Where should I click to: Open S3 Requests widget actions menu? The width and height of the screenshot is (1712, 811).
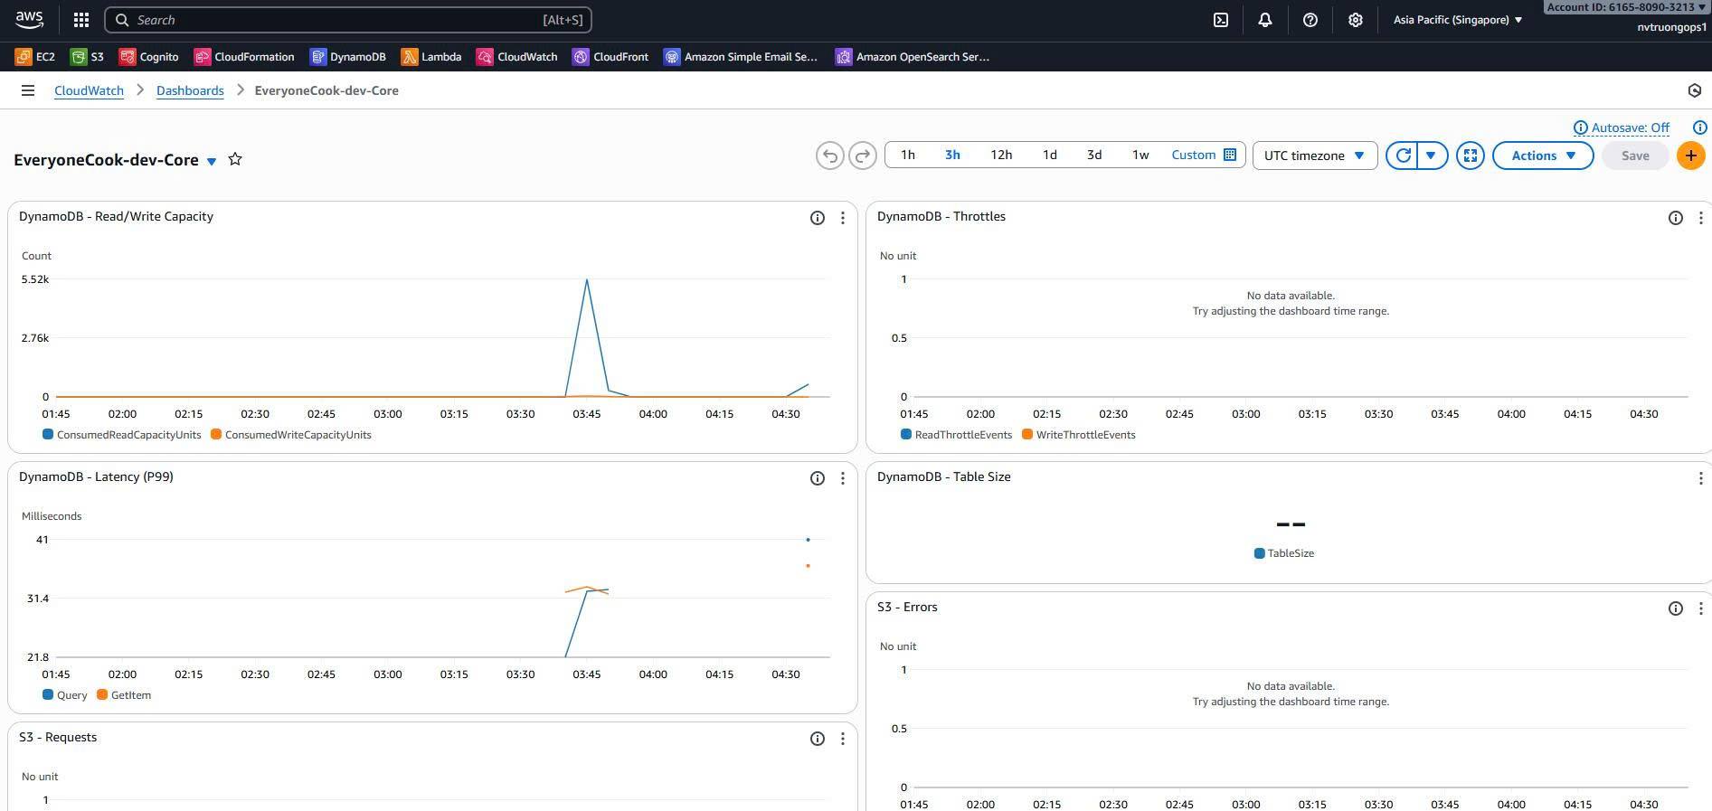(x=843, y=739)
